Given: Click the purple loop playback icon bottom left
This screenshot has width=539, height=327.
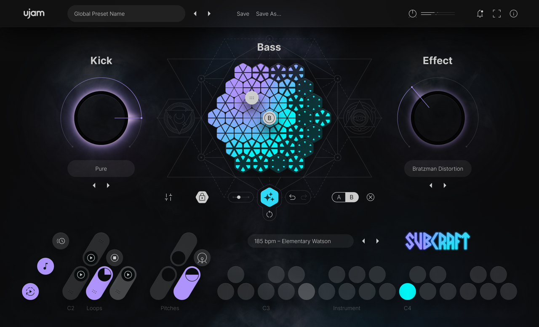Looking at the screenshot, I should click(30, 291).
